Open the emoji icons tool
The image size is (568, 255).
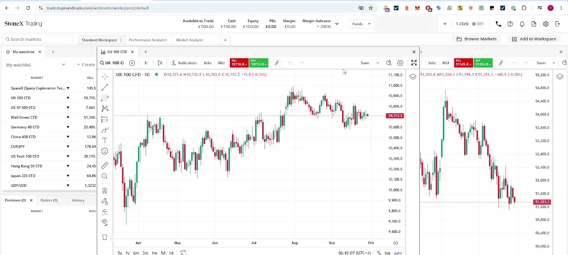coord(105,151)
